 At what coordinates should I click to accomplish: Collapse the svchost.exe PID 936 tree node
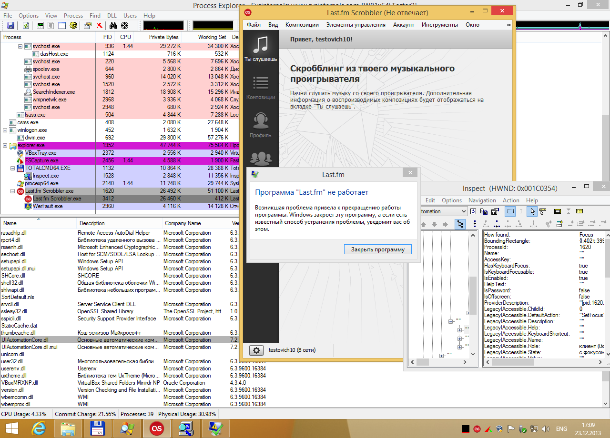[20, 46]
